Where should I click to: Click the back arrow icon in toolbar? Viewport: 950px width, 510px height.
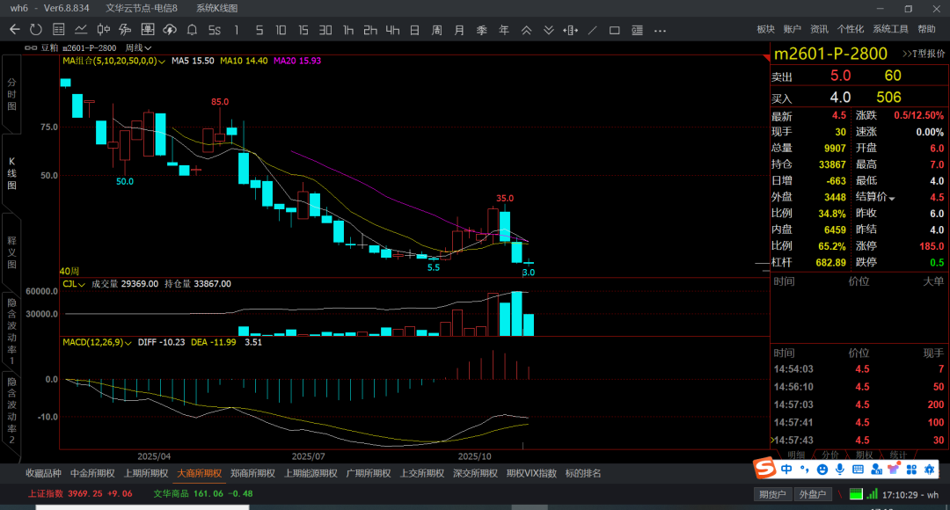point(14,30)
